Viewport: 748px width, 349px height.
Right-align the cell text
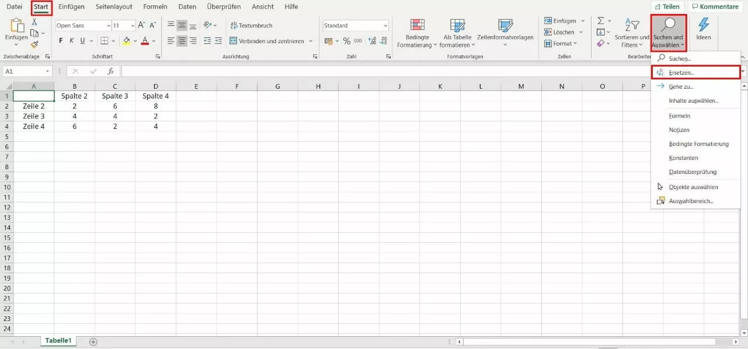(x=193, y=41)
